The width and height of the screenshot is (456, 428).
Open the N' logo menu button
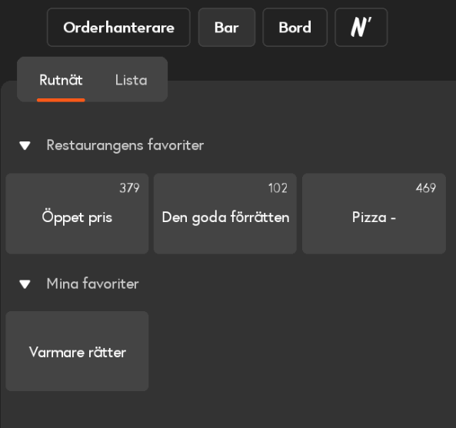[361, 28]
